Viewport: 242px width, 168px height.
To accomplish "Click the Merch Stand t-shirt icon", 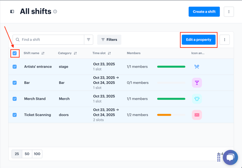I will [197, 99].
